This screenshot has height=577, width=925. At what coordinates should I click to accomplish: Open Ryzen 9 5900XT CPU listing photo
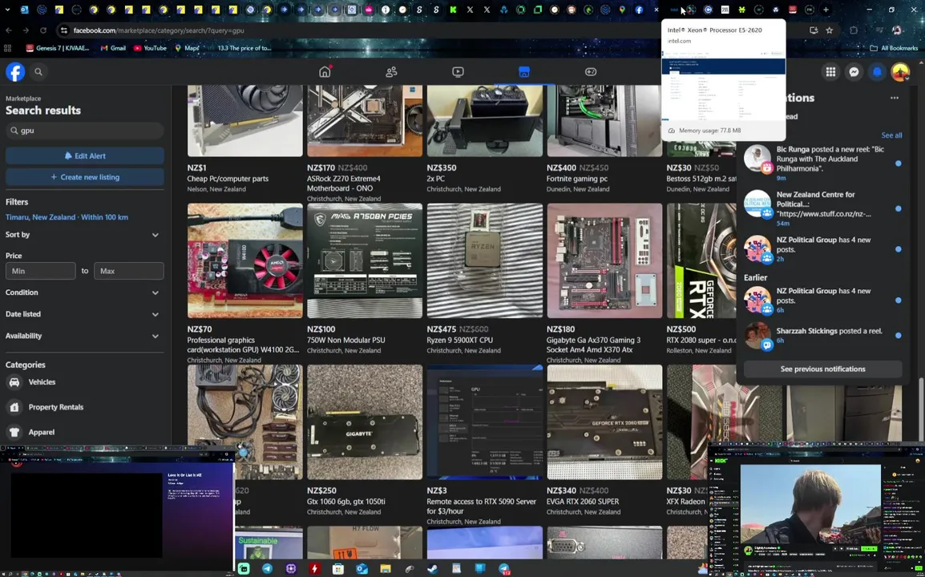click(485, 260)
